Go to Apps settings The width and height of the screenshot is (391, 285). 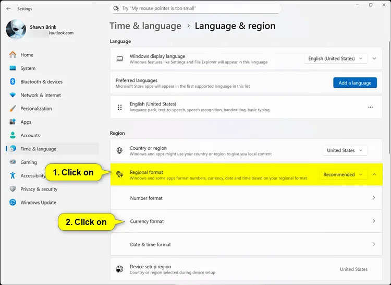[26, 122]
